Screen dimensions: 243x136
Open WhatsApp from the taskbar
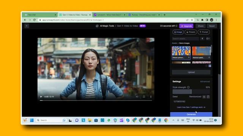pos(109,120)
